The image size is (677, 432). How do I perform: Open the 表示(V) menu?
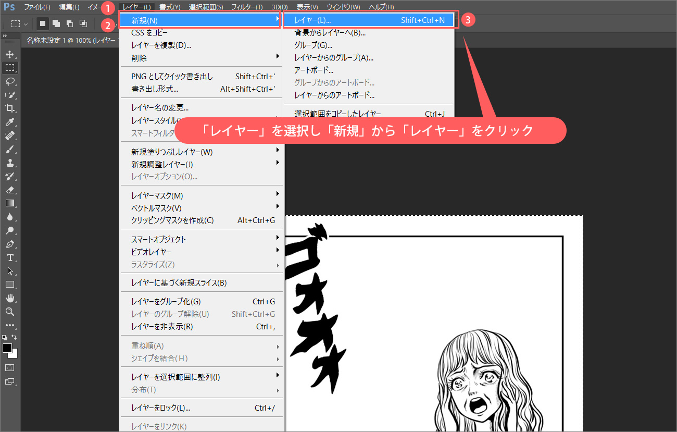(308, 7)
